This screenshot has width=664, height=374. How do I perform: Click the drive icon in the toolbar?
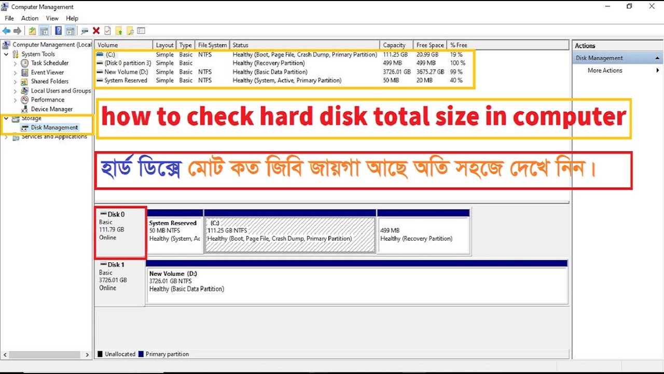(85, 31)
